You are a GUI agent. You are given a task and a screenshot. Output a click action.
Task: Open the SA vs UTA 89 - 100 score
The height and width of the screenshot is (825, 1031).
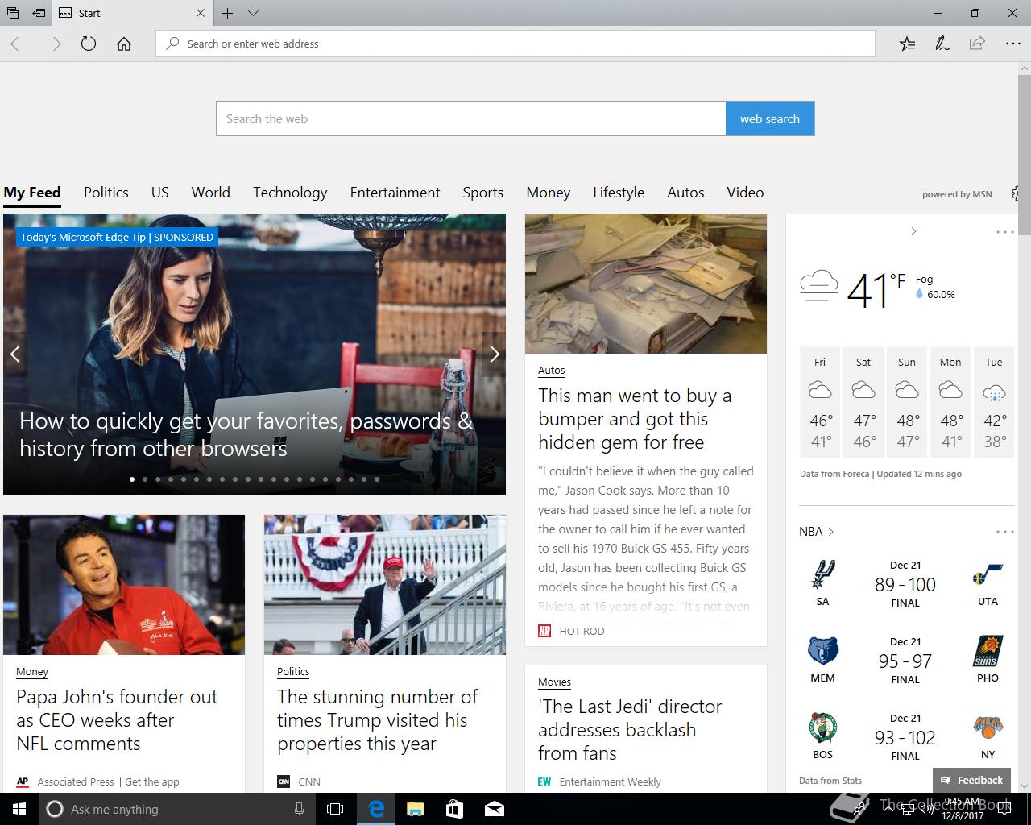pos(905,585)
